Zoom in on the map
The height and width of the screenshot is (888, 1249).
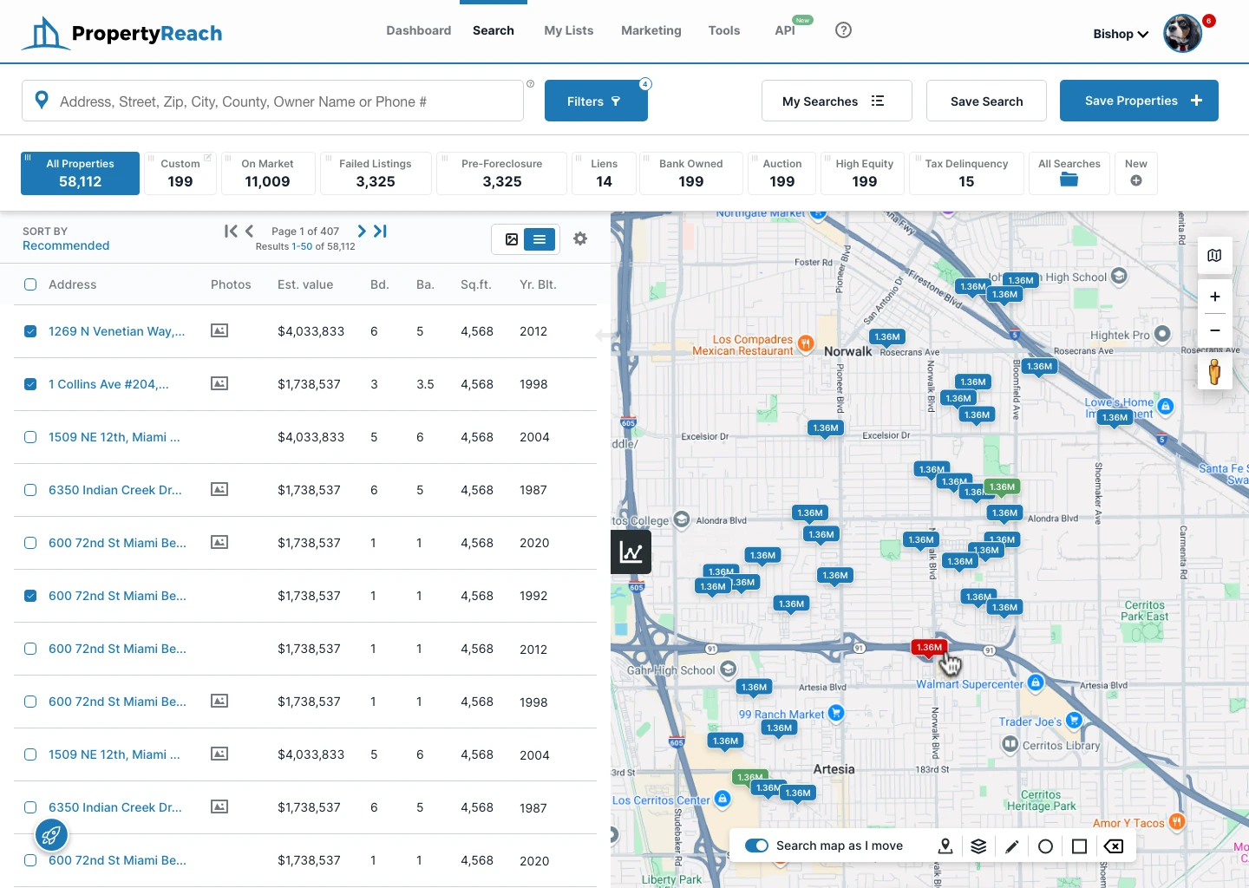click(x=1214, y=297)
